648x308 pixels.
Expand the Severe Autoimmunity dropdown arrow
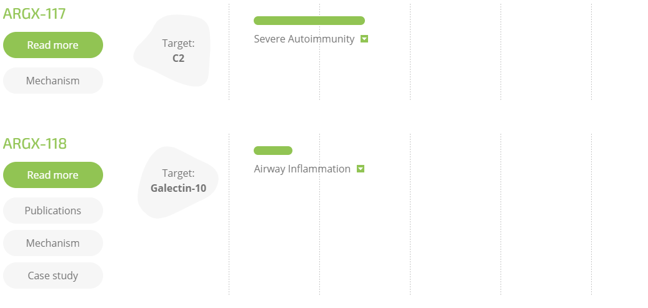[x=364, y=39]
